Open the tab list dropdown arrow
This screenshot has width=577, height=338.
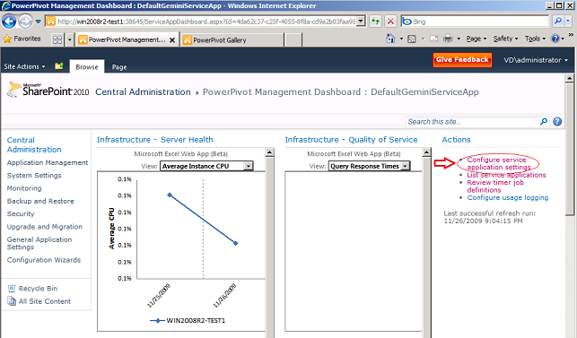pos(69,39)
